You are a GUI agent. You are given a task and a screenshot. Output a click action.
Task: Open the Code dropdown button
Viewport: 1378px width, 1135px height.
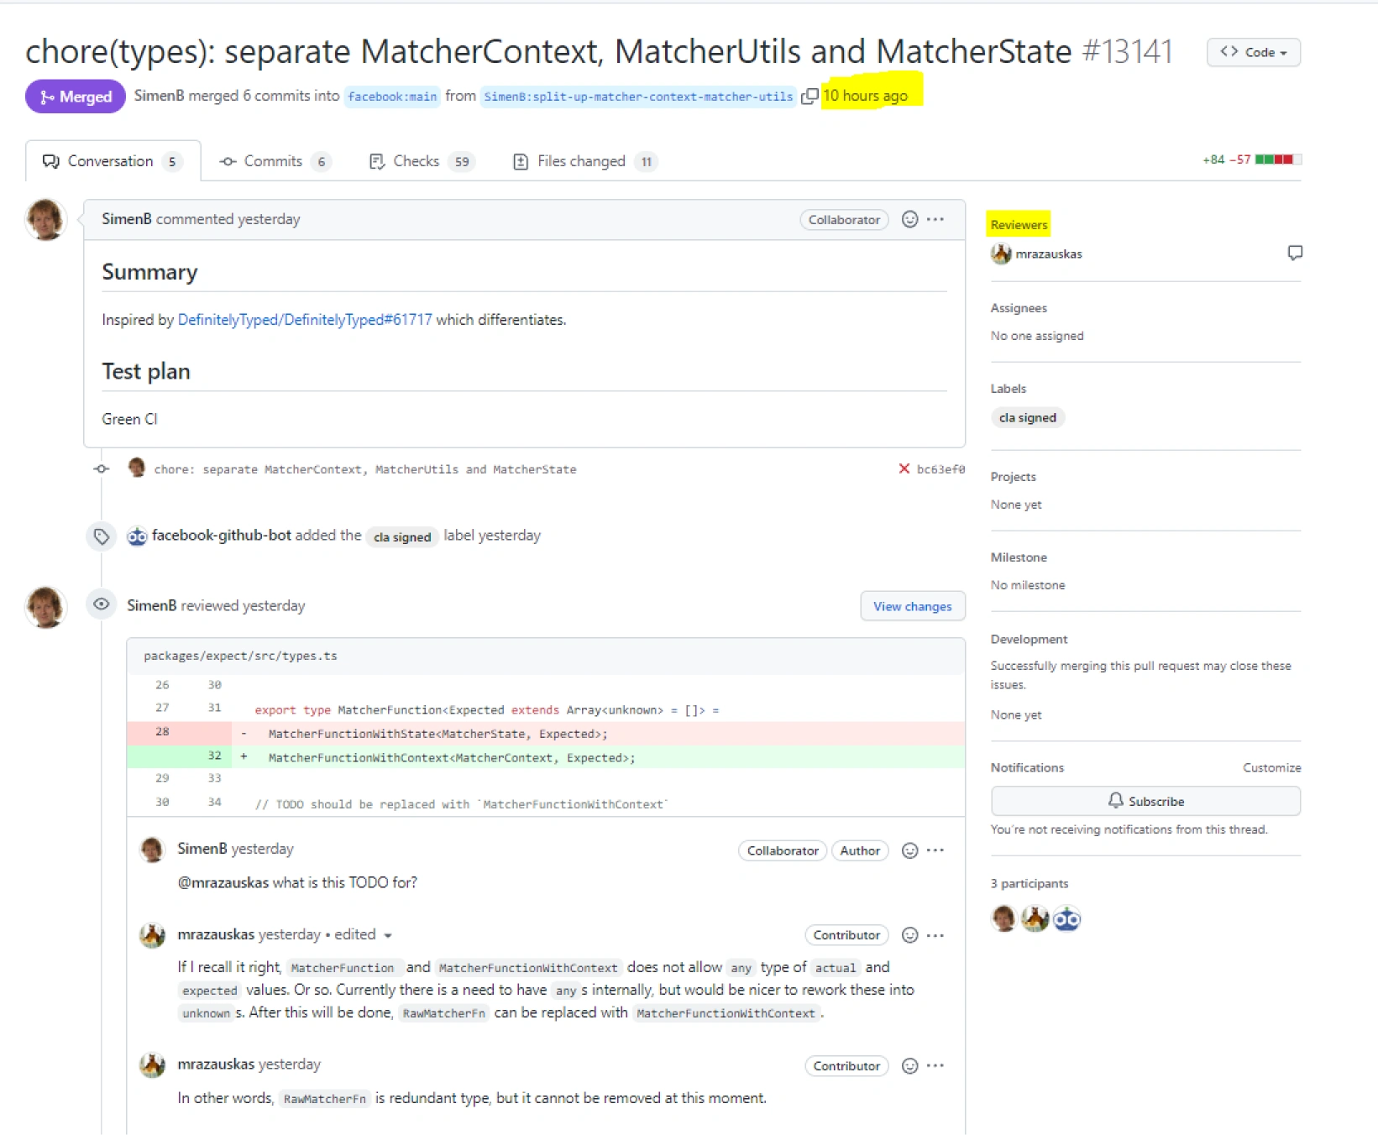(1253, 52)
